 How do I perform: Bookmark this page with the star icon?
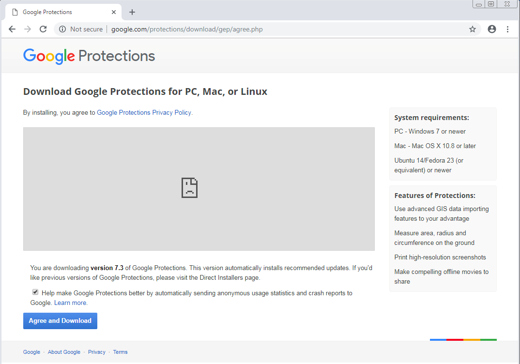pos(473,29)
